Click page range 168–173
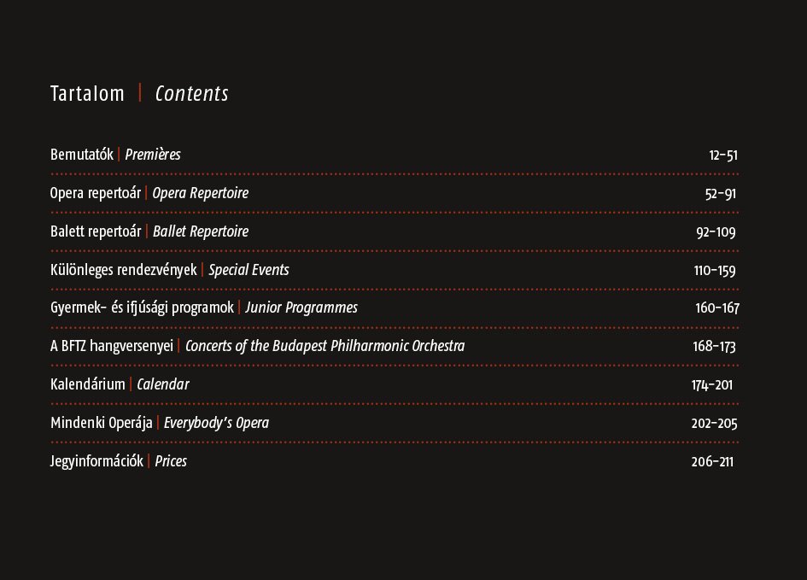807x580 pixels. [715, 346]
